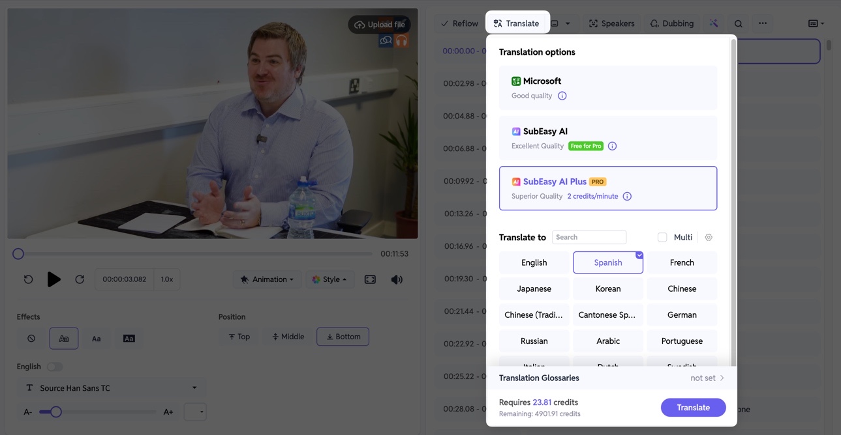The height and width of the screenshot is (435, 841).
Task: Choose German as target language
Action: click(682, 315)
